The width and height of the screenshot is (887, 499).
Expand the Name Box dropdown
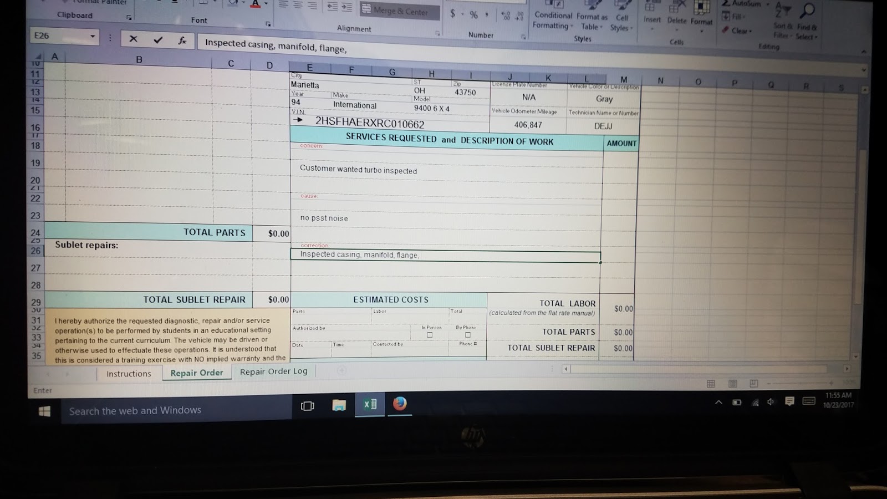coord(93,37)
